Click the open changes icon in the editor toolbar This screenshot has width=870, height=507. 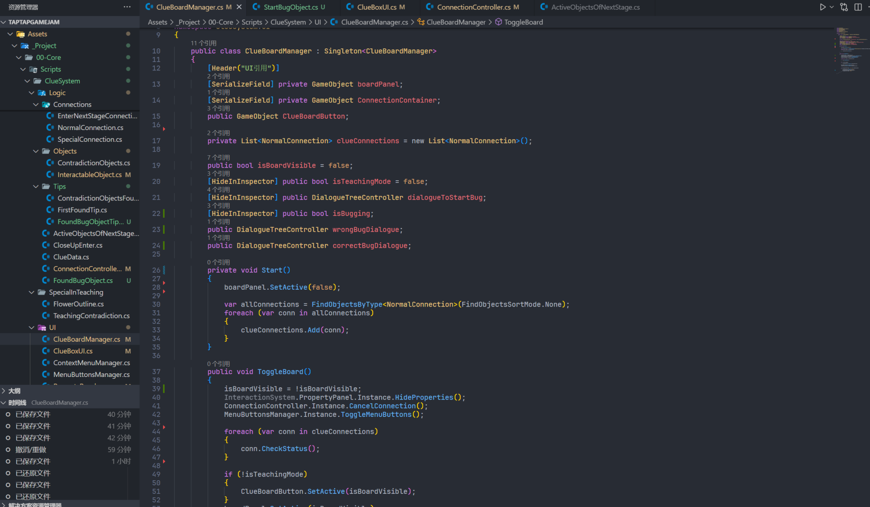pos(844,7)
